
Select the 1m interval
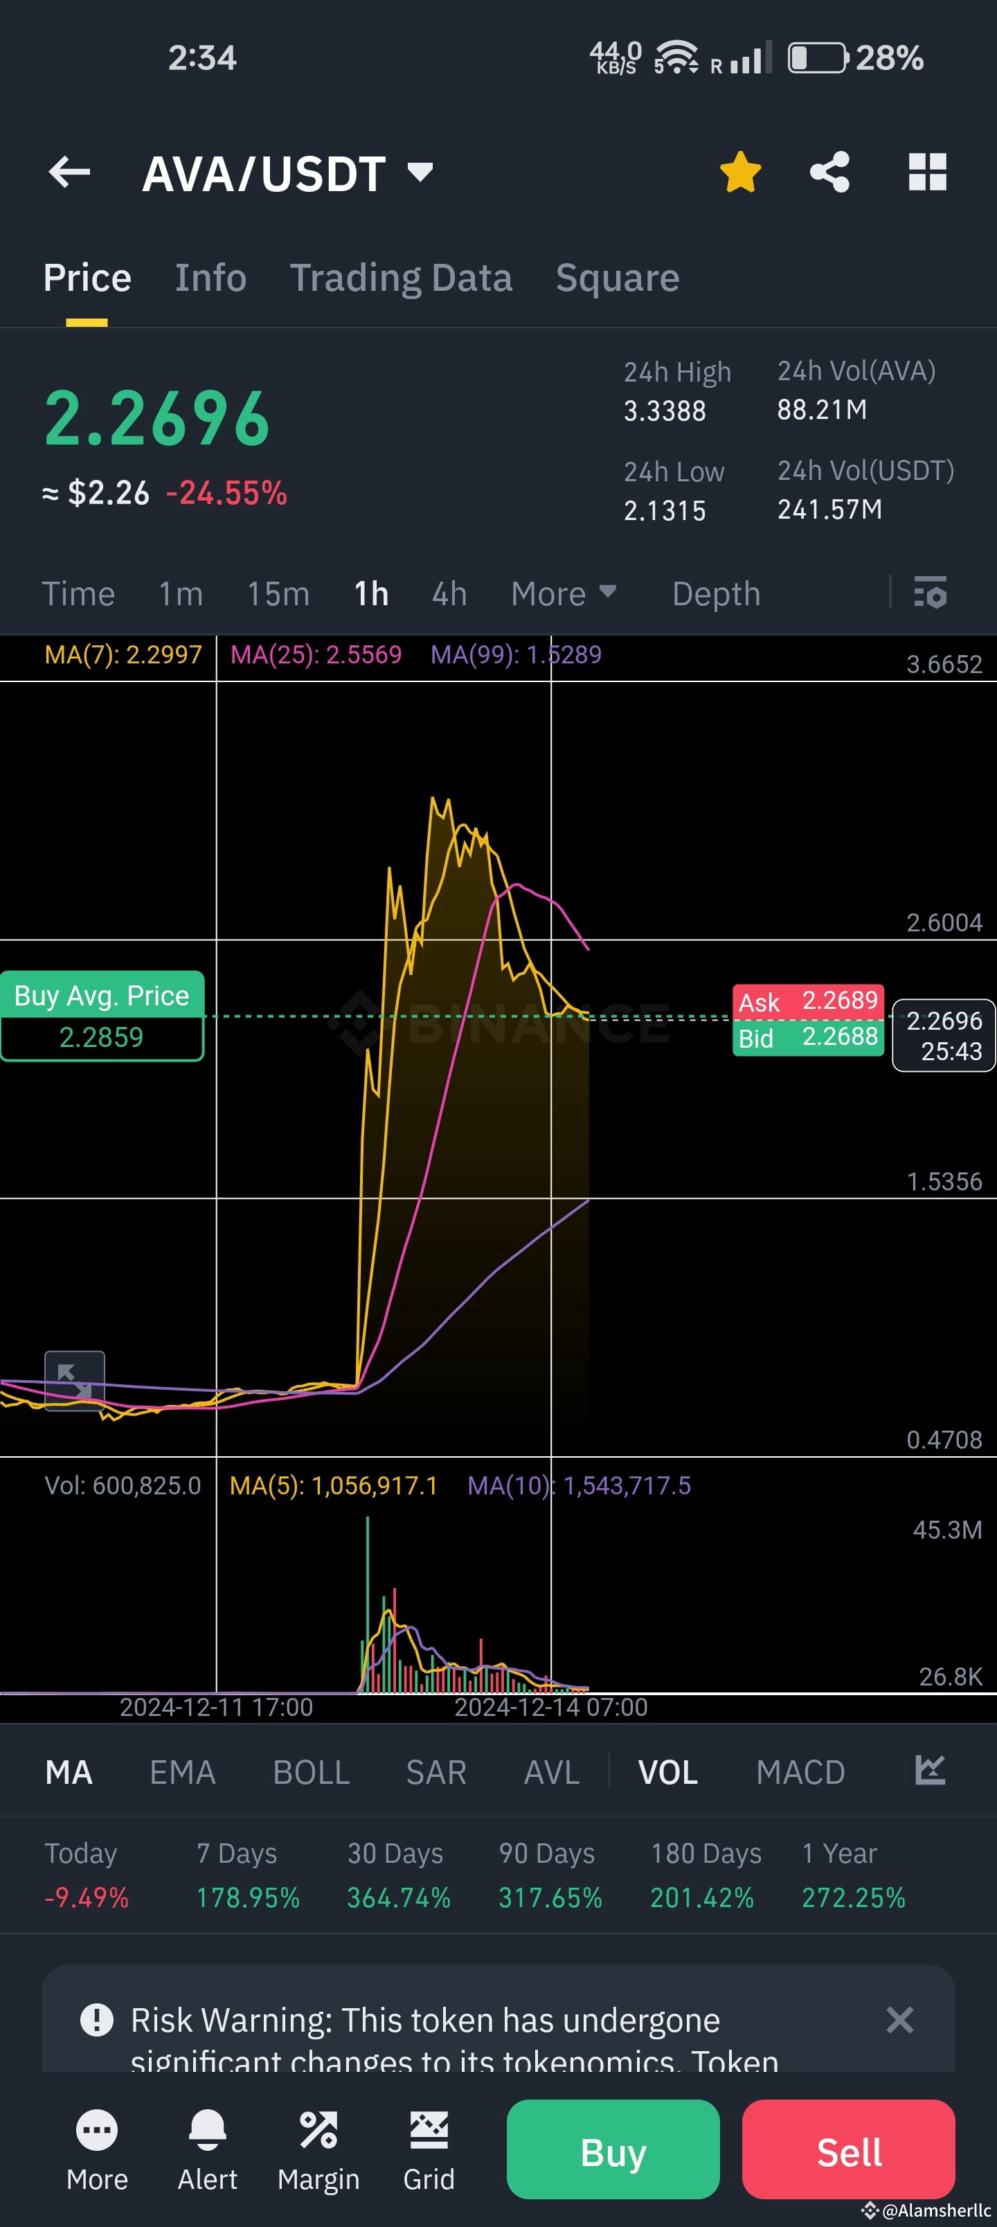[181, 594]
